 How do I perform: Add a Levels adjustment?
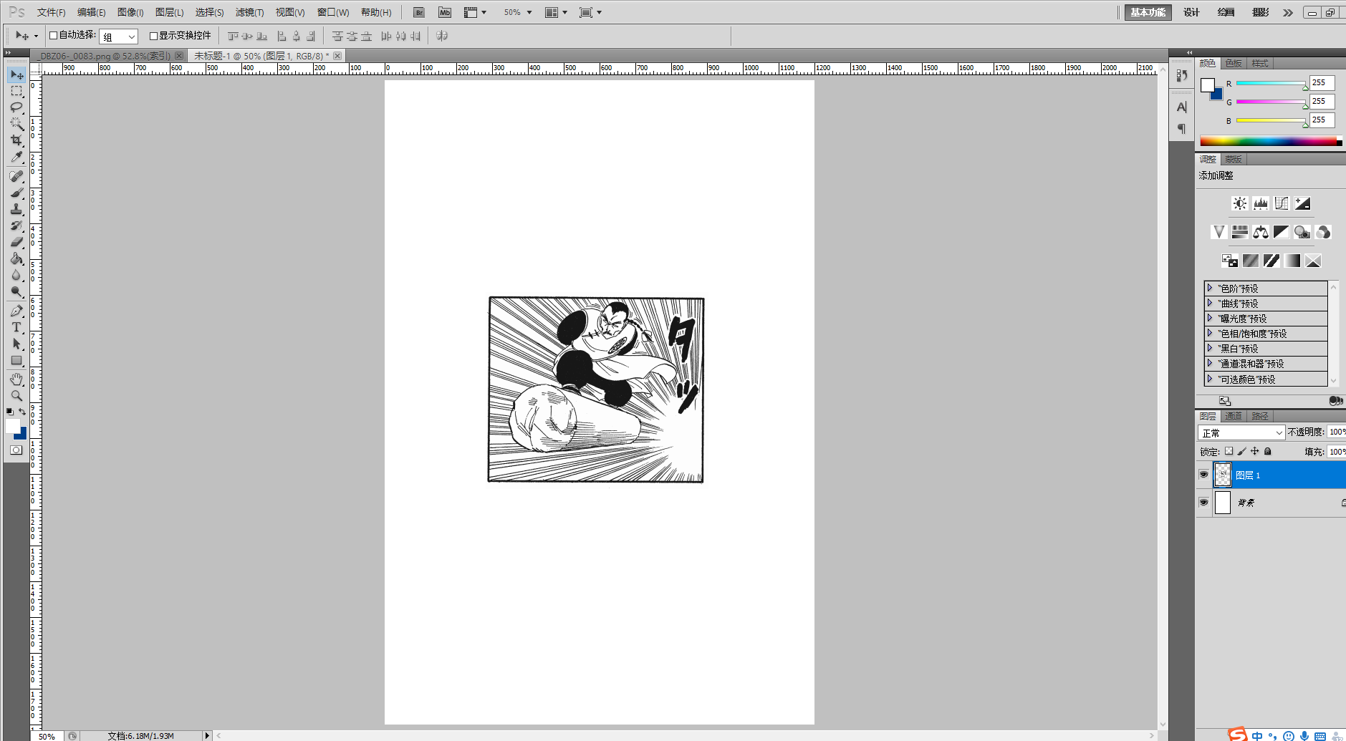[1261, 203]
